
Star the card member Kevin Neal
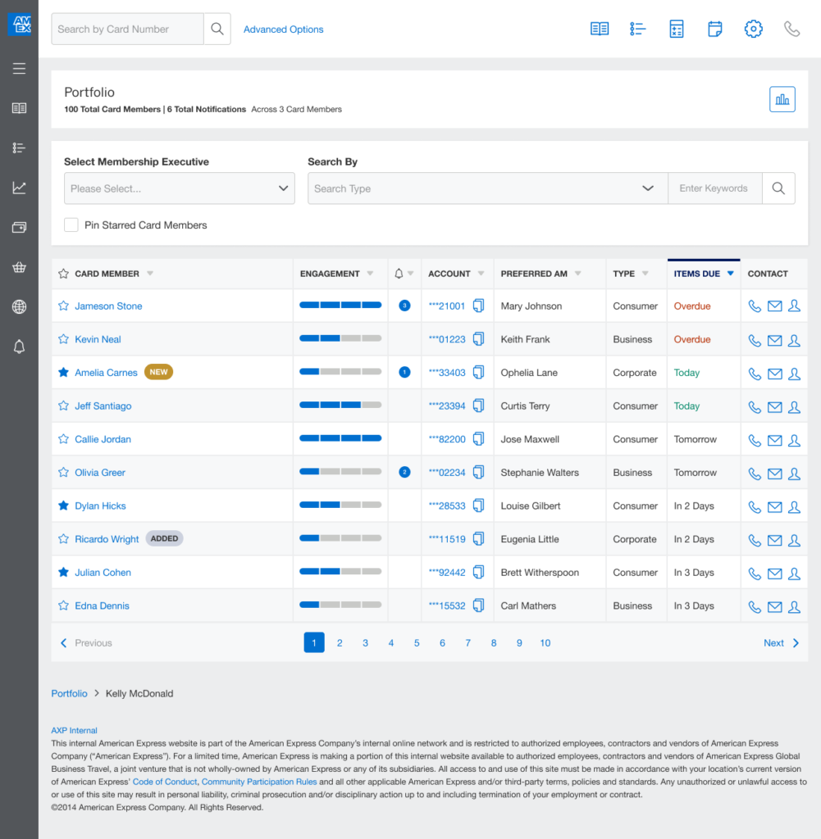63,339
